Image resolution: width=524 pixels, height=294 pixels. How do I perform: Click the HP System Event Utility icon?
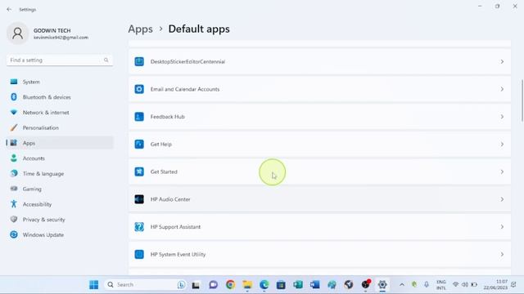click(139, 254)
